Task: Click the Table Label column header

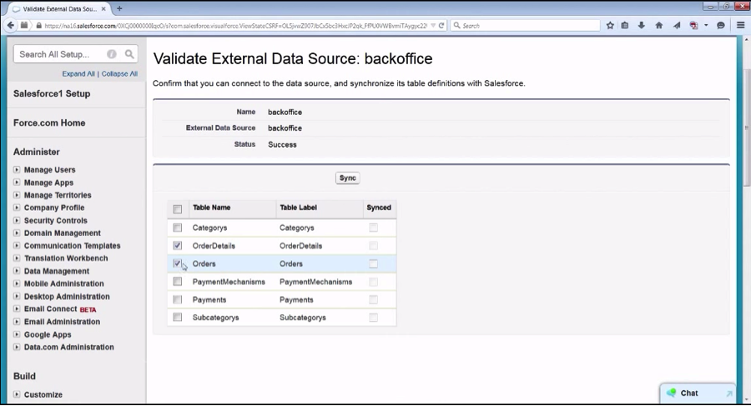Action: coord(298,208)
